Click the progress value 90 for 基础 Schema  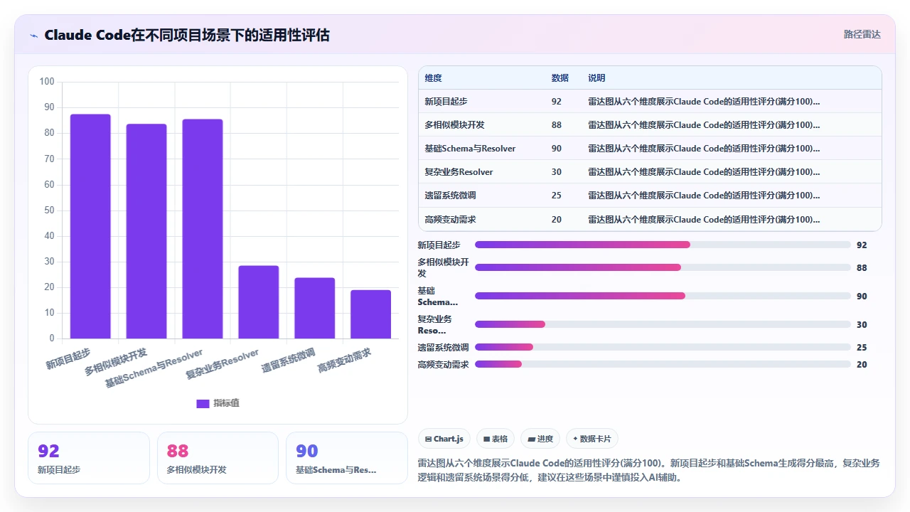pyautogui.click(x=862, y=297)
